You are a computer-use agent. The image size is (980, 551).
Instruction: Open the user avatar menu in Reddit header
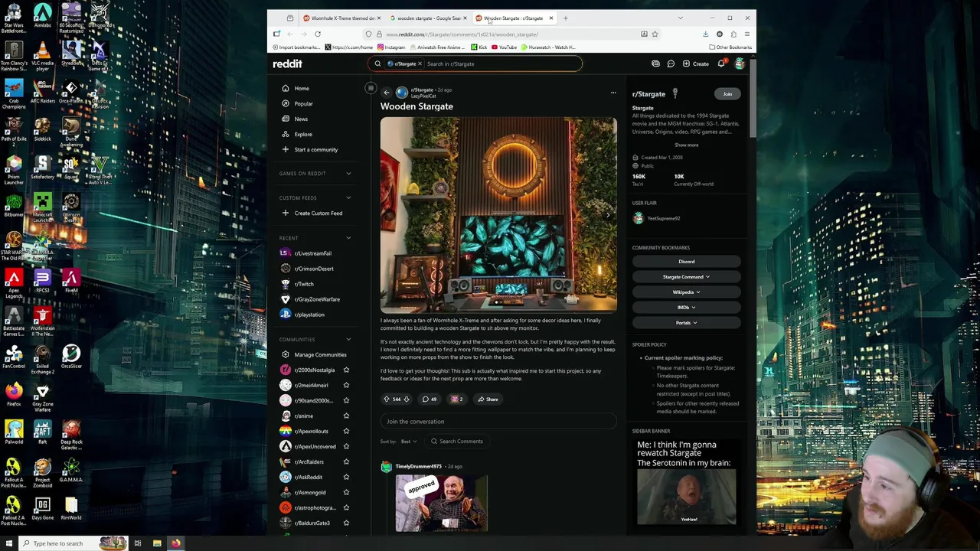(739, 64)
